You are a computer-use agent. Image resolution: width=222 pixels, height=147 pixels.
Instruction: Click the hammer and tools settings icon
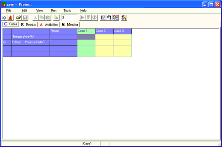pyautogui.click(x=124, y=18)
